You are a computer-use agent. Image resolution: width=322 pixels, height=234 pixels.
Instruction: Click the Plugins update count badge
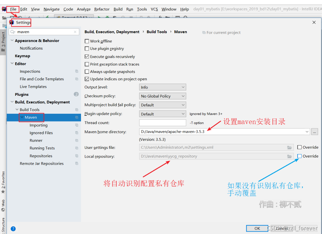pyautogui.click(x=76, y=94)
